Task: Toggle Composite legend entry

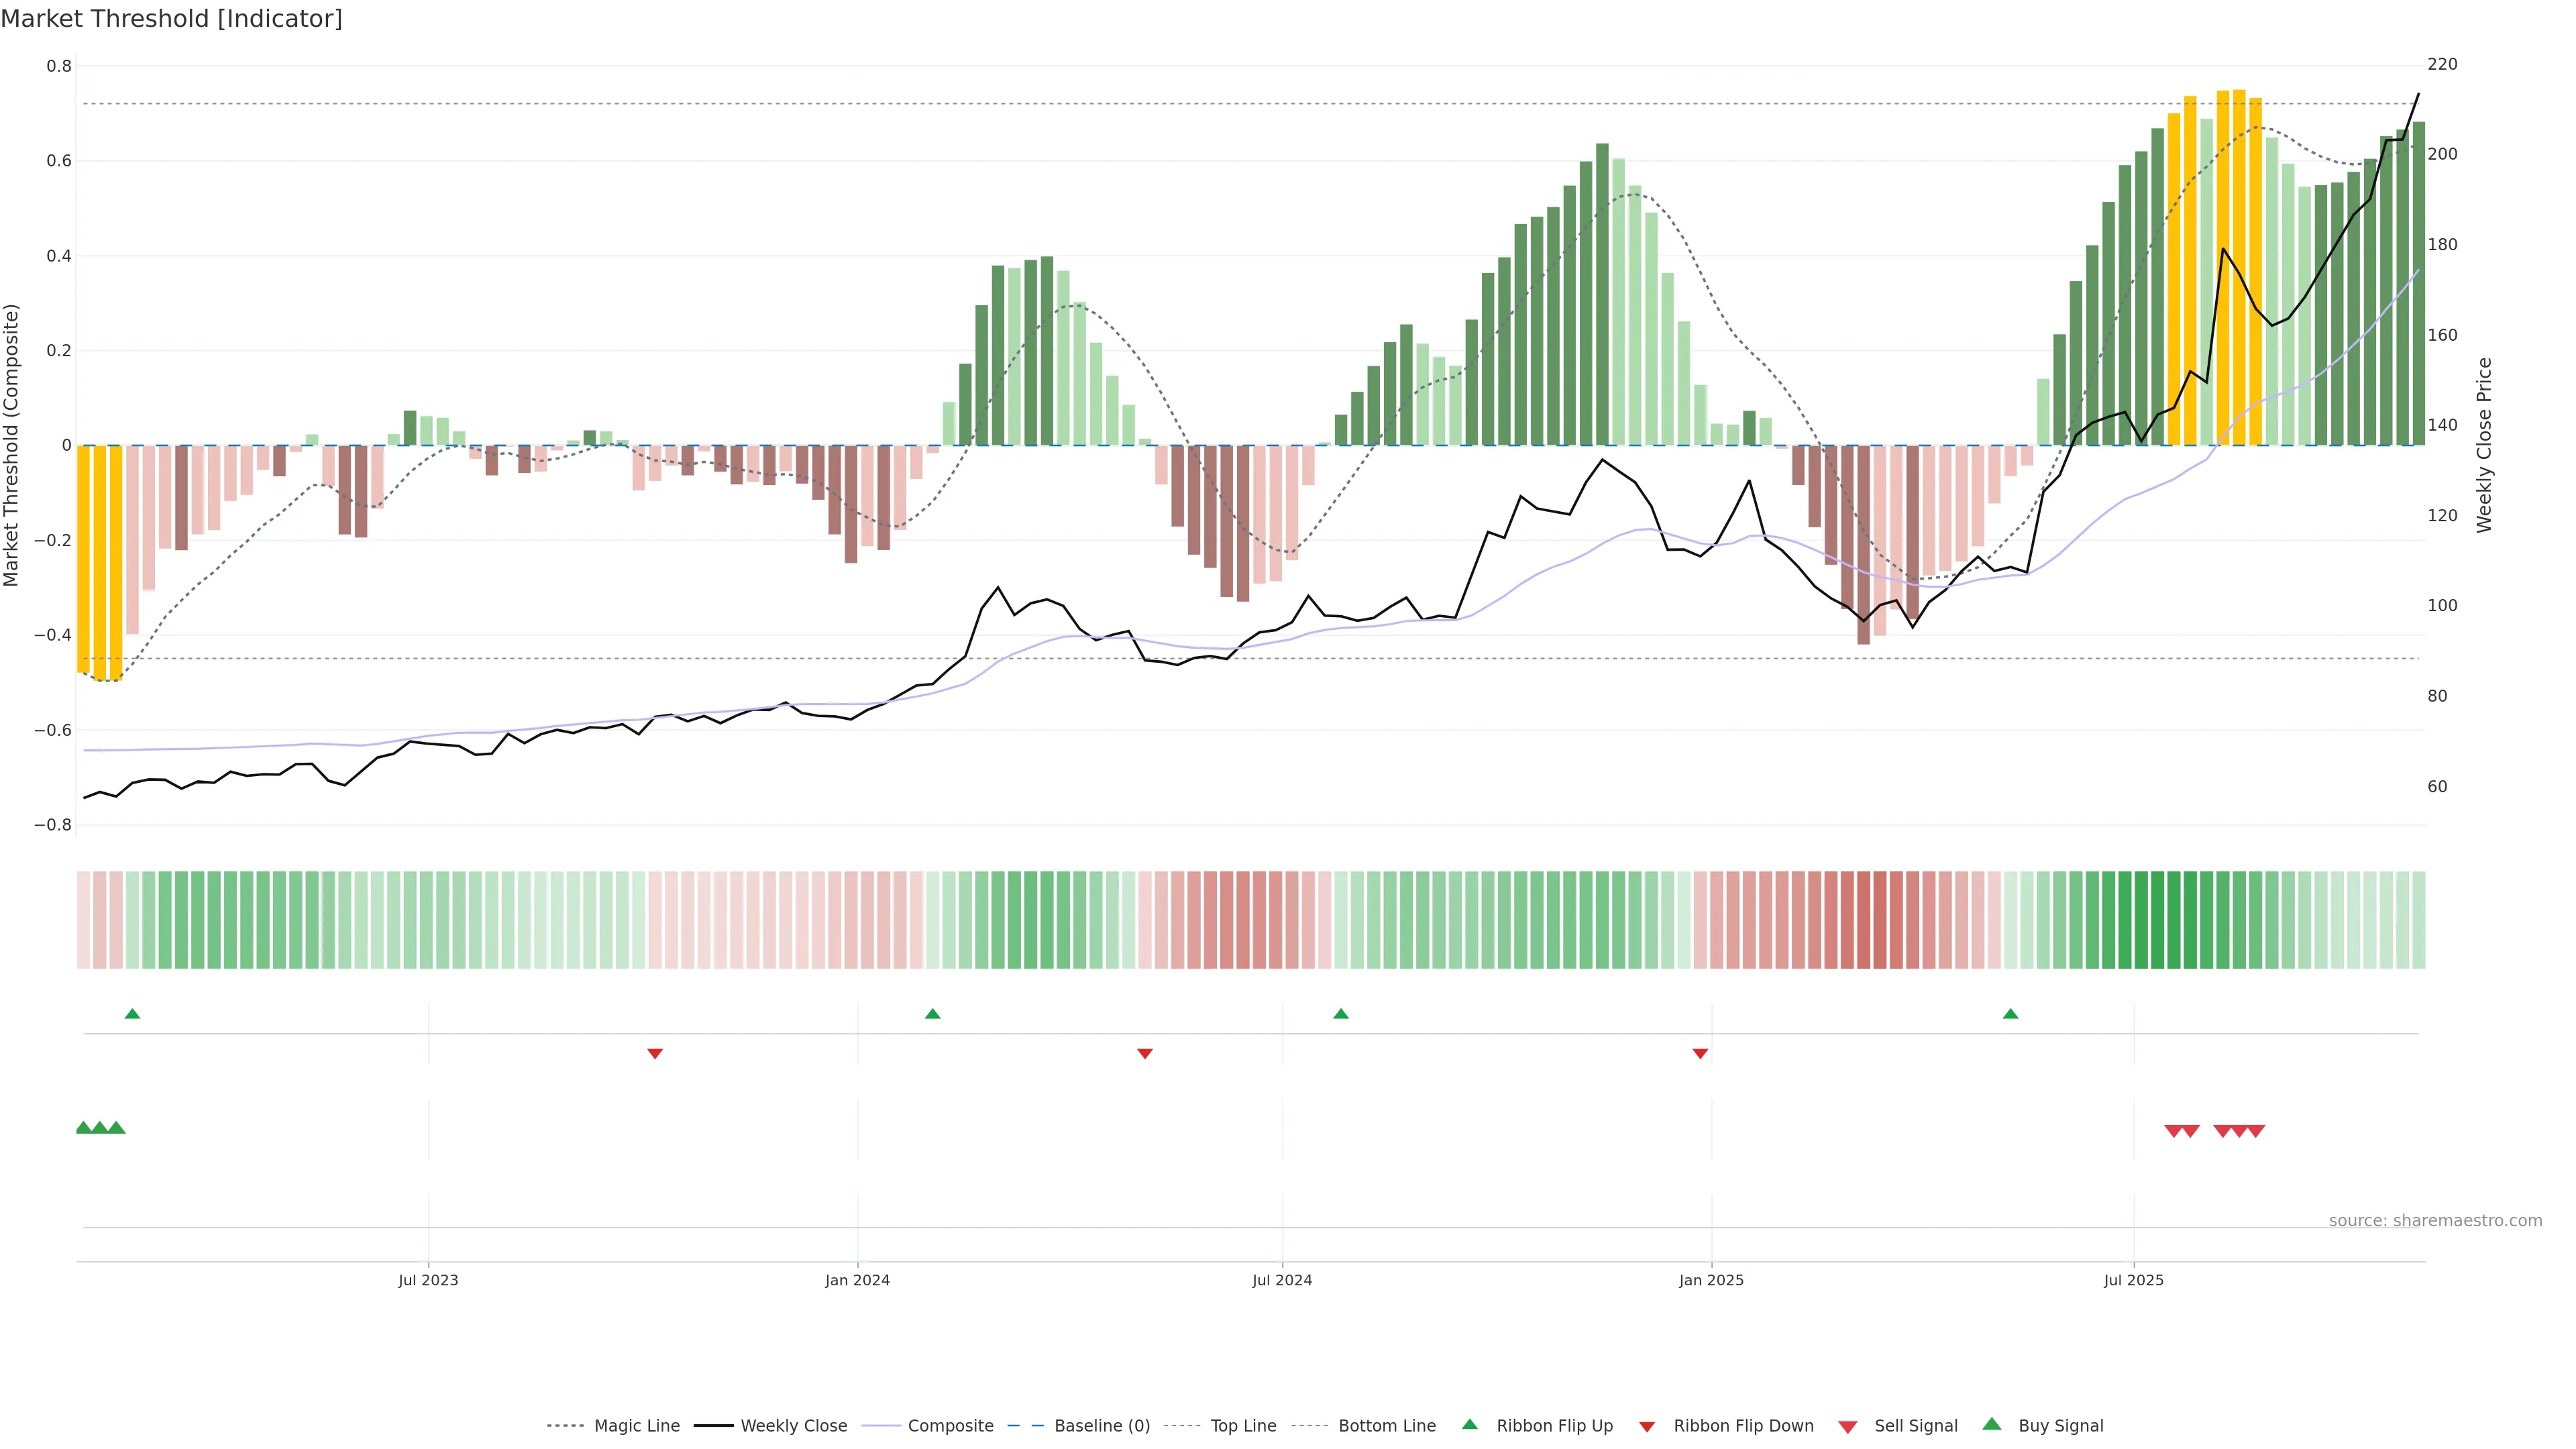Action: coord(950,1426)
